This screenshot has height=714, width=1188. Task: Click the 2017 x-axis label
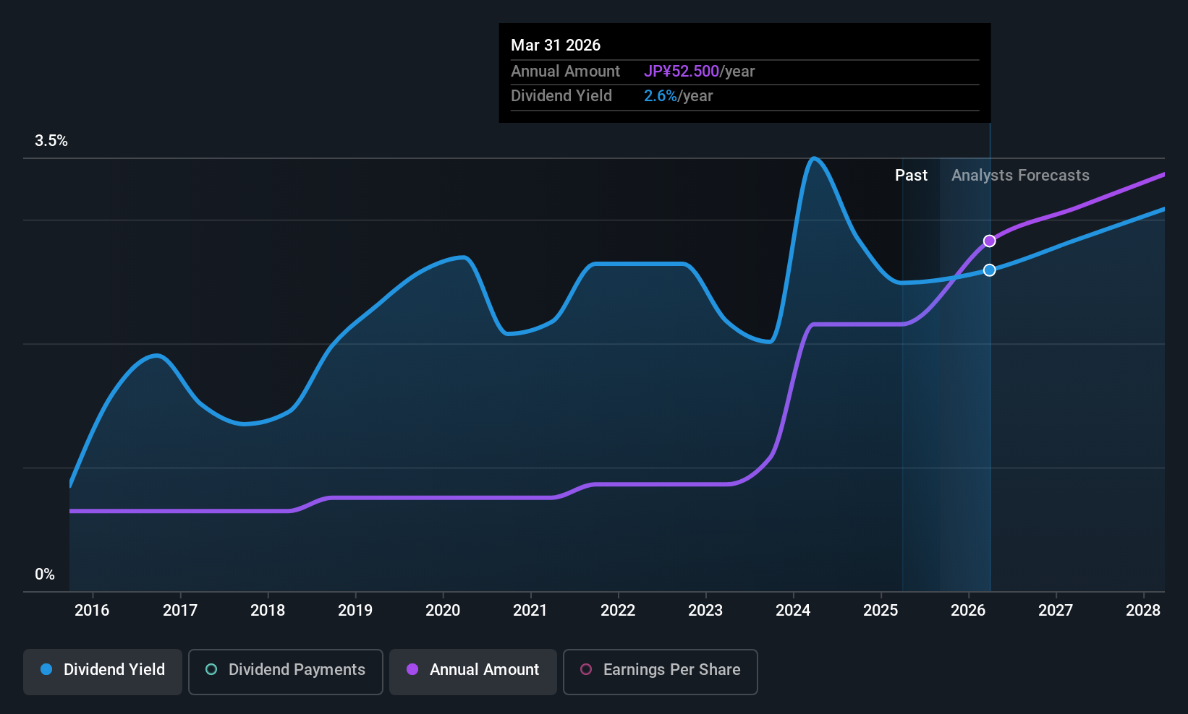(x=180, y=611)
